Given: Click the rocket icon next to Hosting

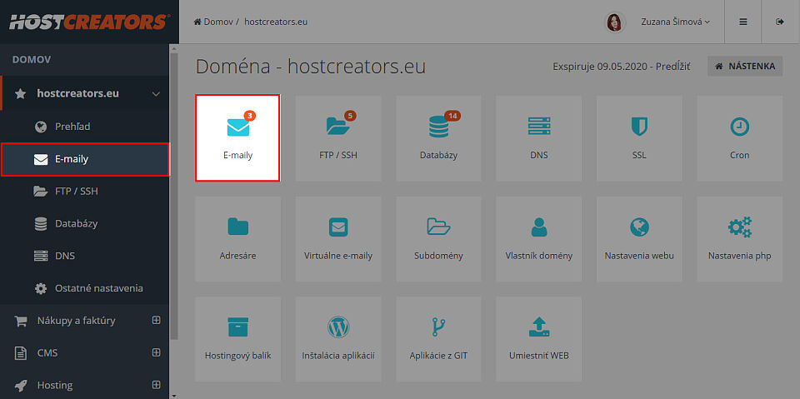Looking at the screenshot, I should (20, 385).
